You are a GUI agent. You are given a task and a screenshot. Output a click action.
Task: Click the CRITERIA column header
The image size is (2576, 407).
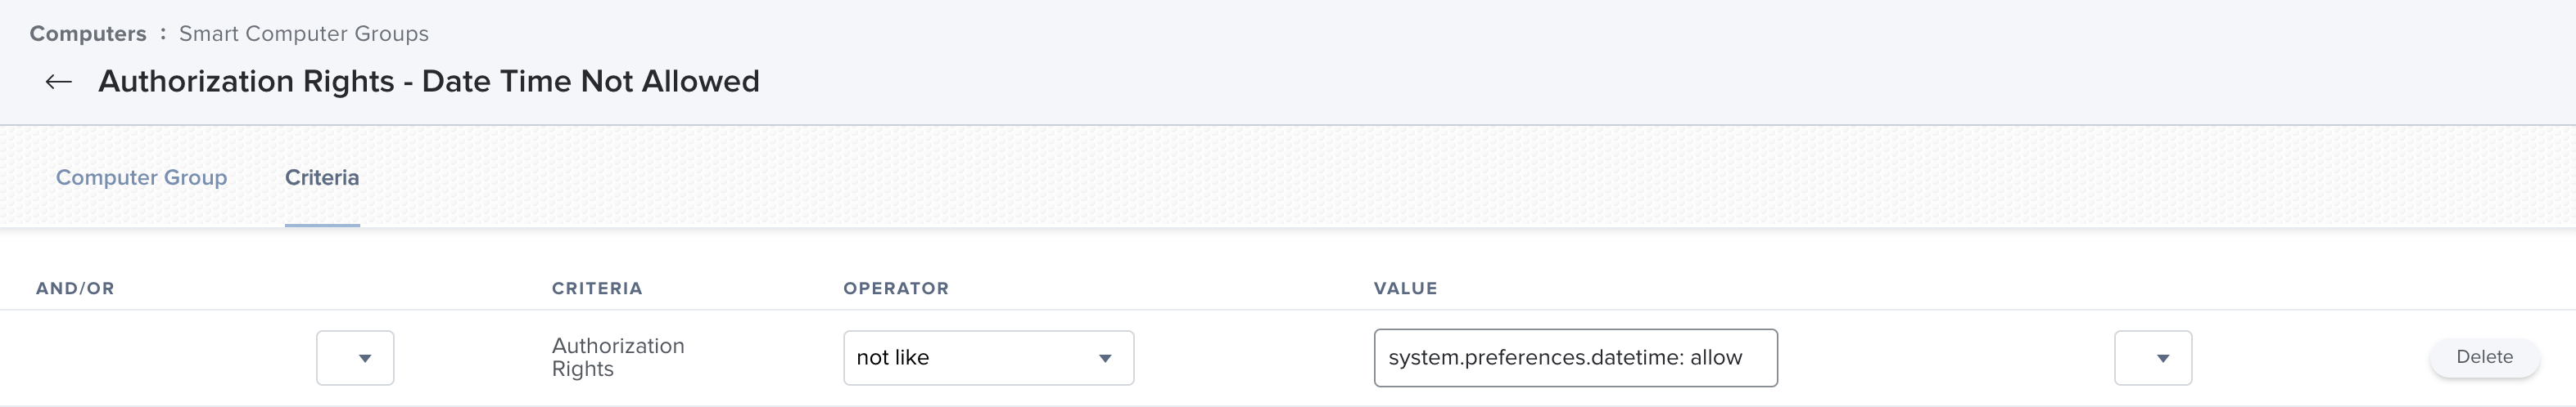tap(597, 288)
